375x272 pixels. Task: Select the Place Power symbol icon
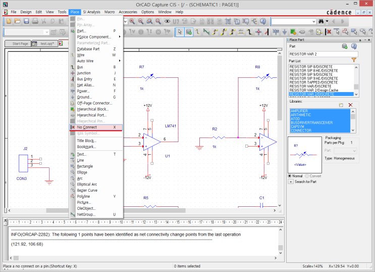coord(276,32)
